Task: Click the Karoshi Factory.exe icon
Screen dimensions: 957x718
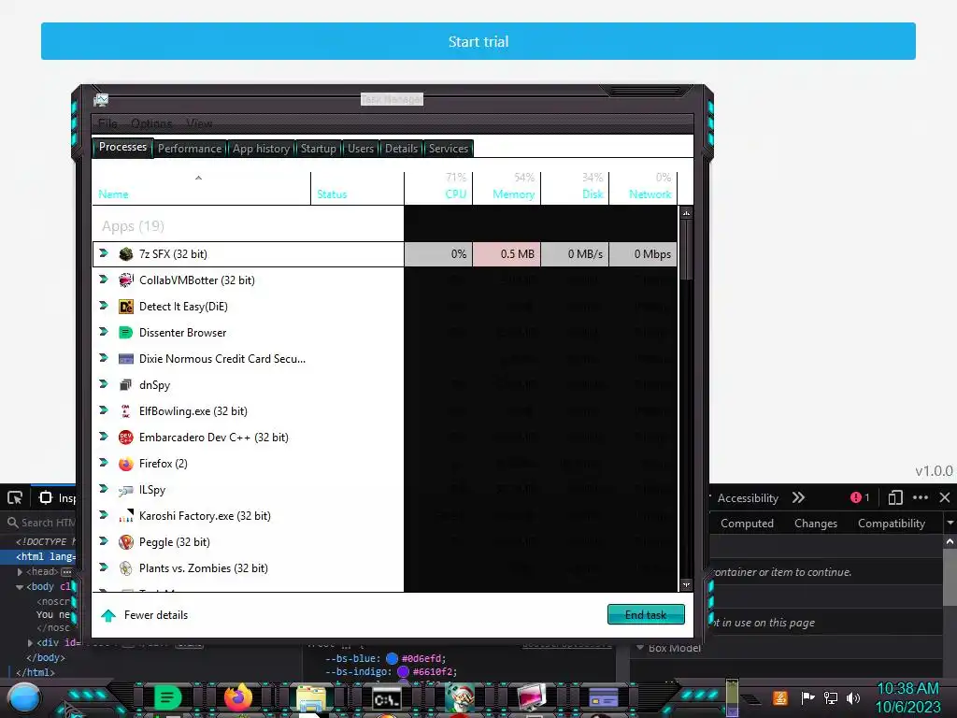Action: pyautogui.click(x=126, y=516)
